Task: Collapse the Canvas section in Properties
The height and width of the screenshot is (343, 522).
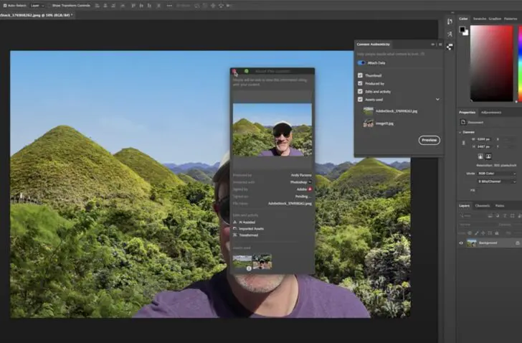Action: [460, 132]
